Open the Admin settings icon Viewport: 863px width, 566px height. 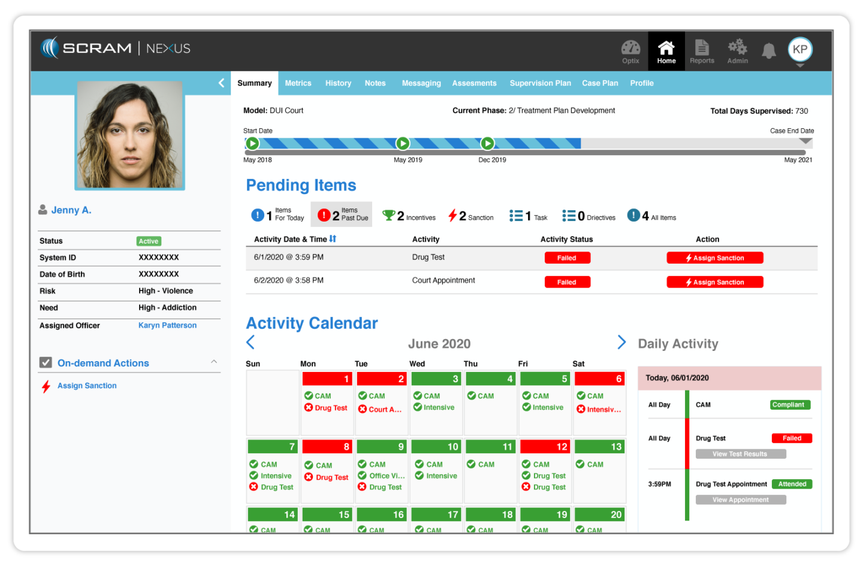point(737,50)
